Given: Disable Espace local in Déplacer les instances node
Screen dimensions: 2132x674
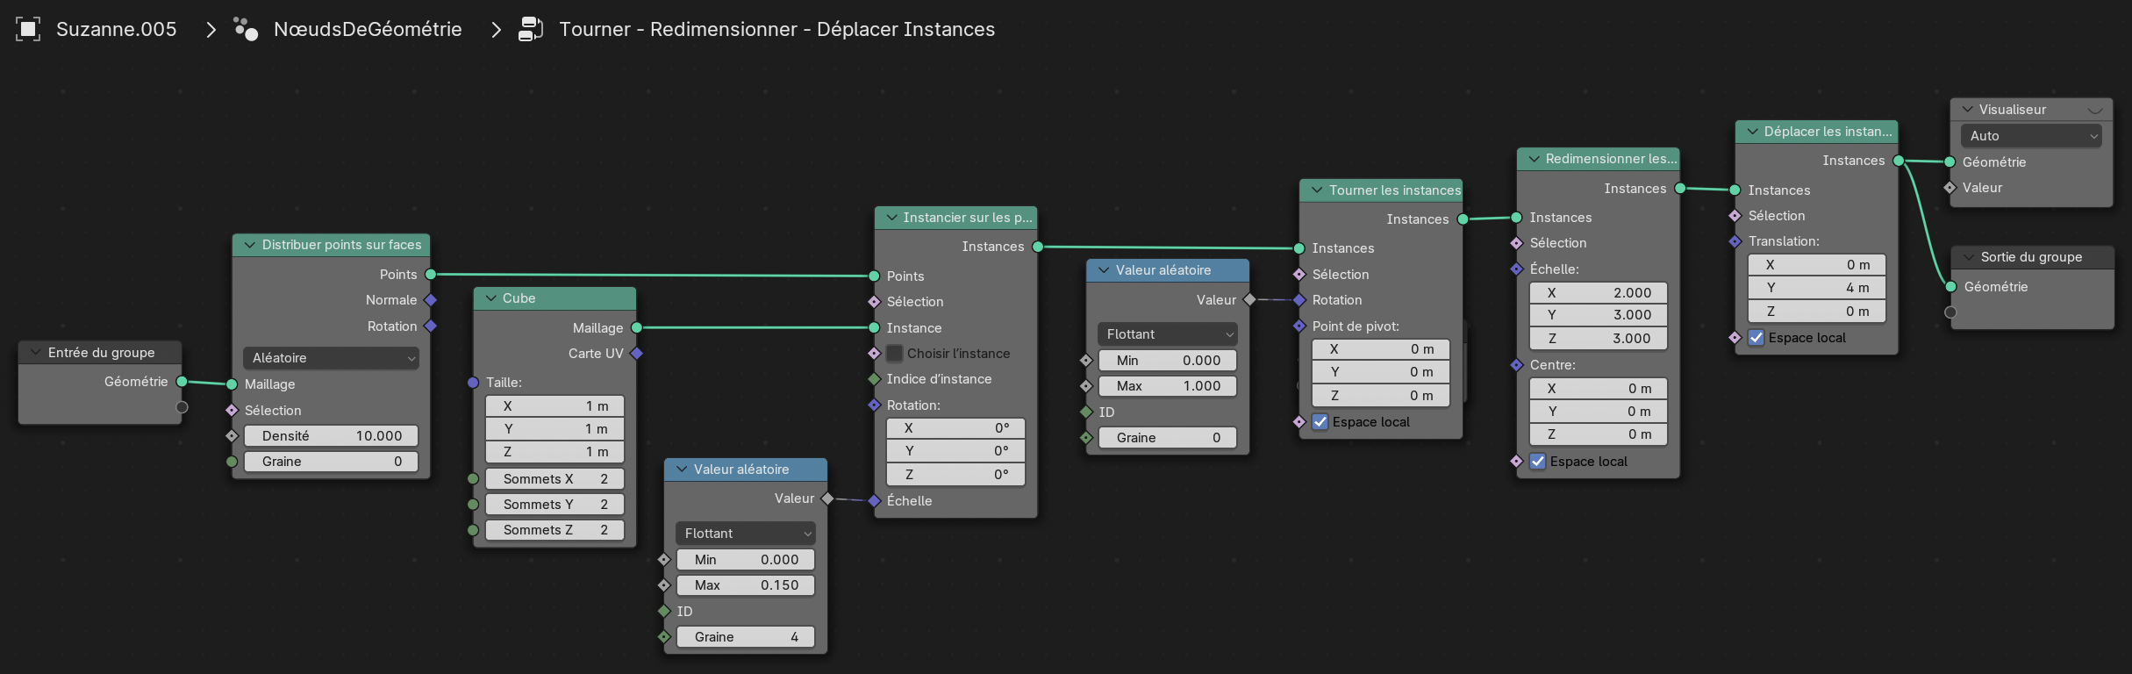Looking at the screenshot, I should [1756, 338].
